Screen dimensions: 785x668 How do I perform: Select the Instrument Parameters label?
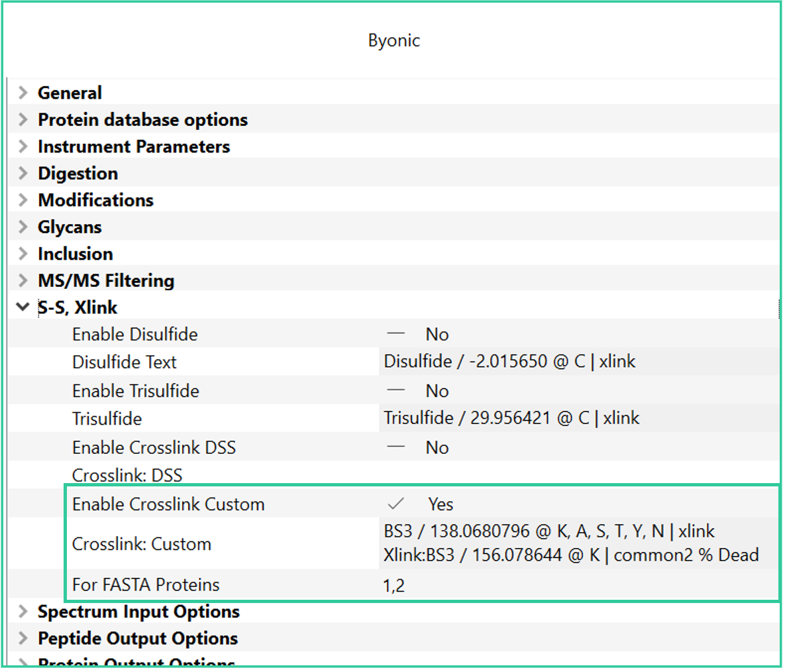(134, 146)
